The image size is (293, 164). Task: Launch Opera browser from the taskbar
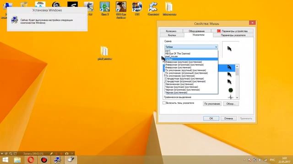coord(31,160)
